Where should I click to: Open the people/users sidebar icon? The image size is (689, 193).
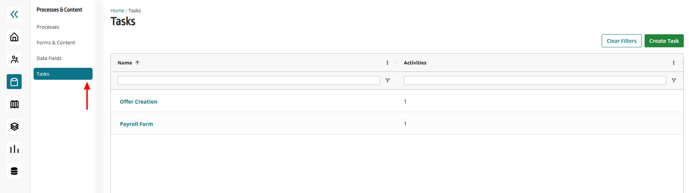(x=14, y=59)
